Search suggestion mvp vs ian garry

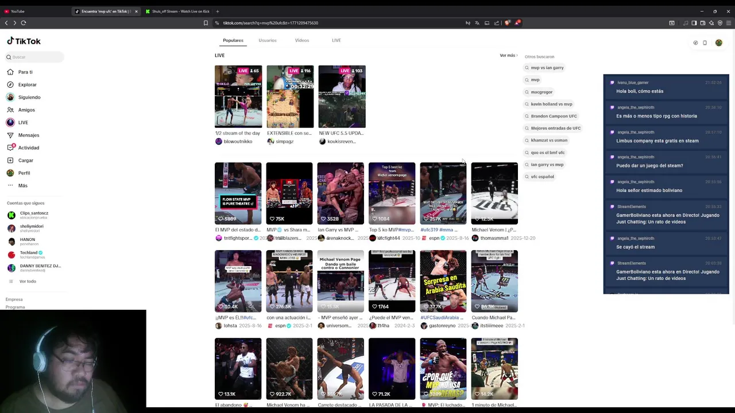point(544,68)
